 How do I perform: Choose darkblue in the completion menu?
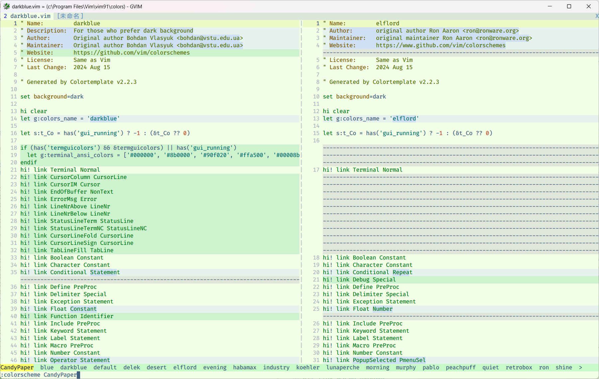click(73, 367)
